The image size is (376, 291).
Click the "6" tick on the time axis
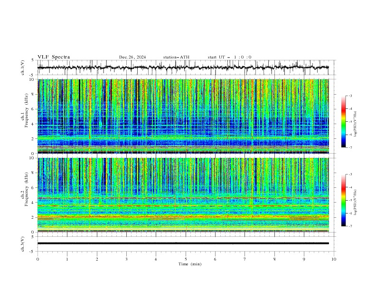pyautogui.click(x=215, y=259)
